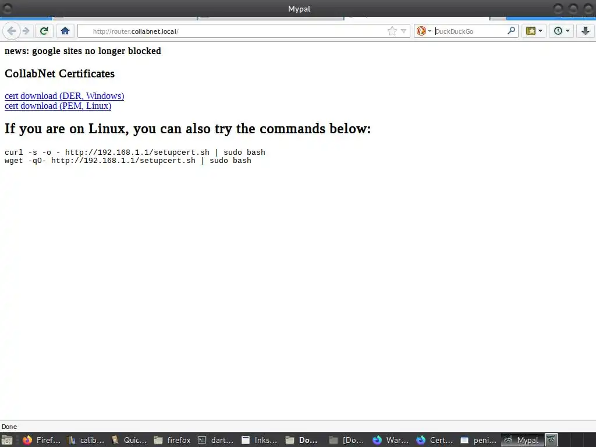Open the [Do... taskbar entry
Image resolution: width=596 pixels, height=447 pixels.
click(347, 440)
